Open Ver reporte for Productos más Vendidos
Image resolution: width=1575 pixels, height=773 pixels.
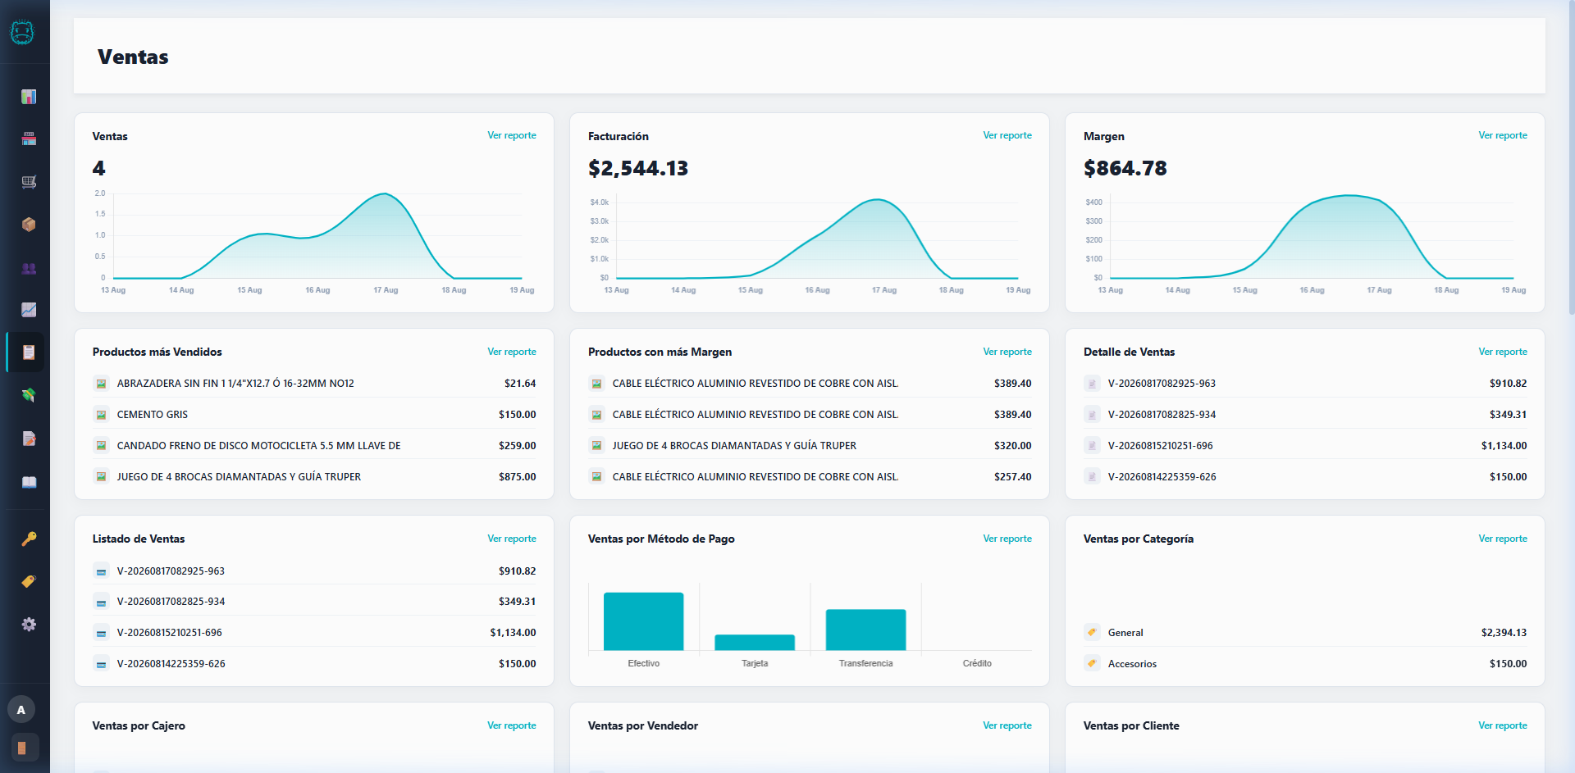[512, 352]
